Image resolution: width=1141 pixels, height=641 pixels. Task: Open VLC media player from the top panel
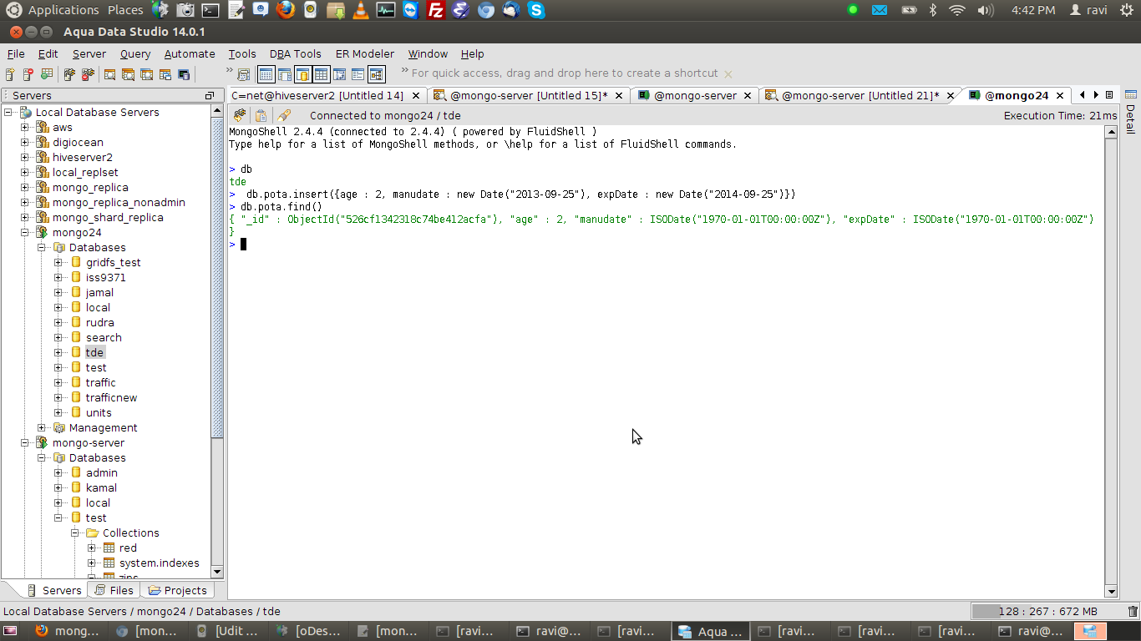[360, 10]
